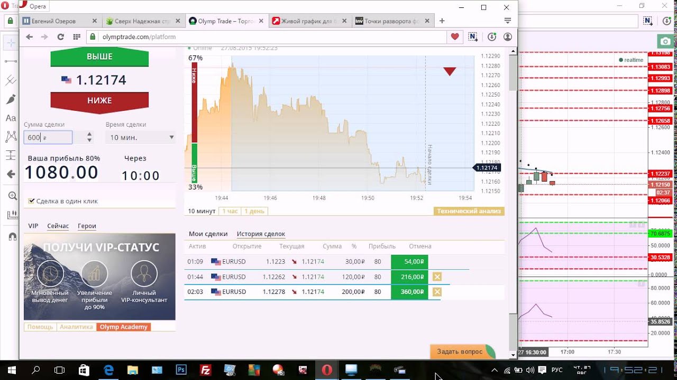677x380 pixels.
Task: Select text tool Aa in background chart
Action: click(11, 118)
